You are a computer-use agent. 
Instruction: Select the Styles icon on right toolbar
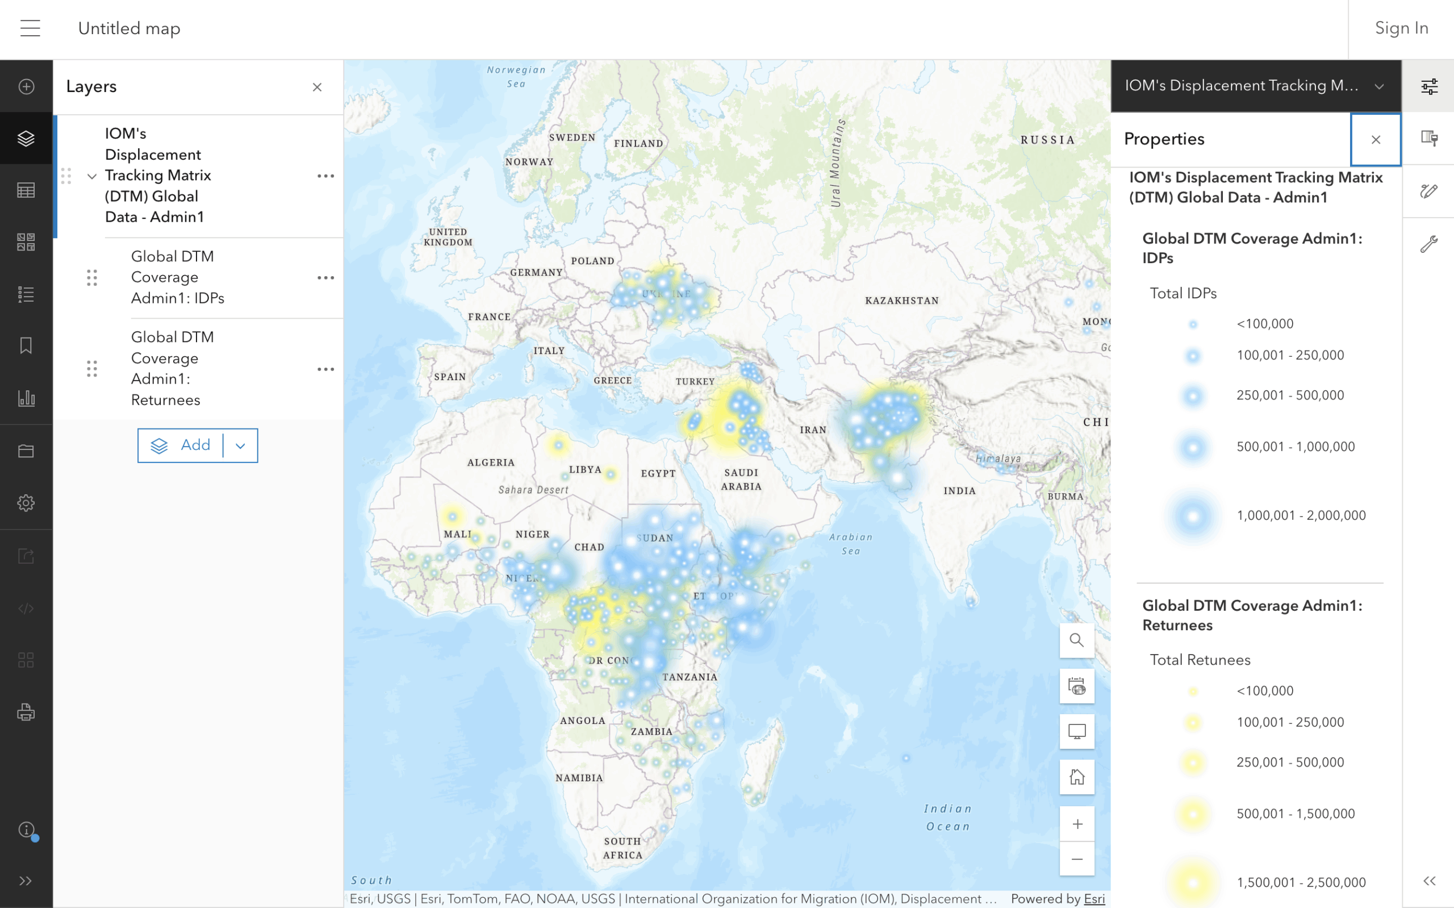pyautogui.click(x=1430, y=139)
